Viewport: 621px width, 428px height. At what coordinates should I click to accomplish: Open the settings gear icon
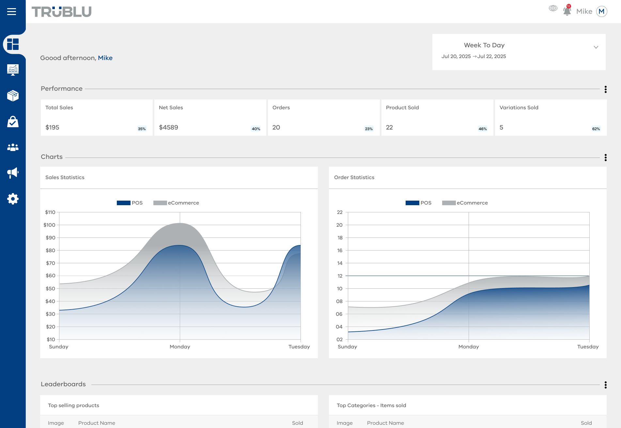pos(13,199)
